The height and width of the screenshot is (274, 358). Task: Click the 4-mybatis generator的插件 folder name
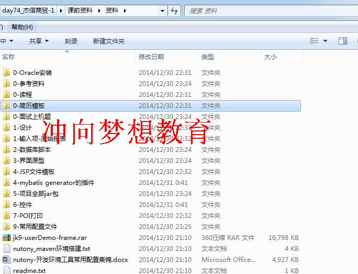click(54, 183)
